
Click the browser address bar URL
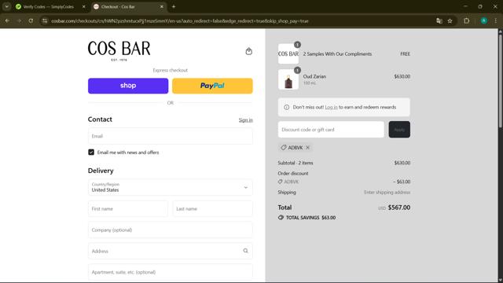(x=180, y=21)
